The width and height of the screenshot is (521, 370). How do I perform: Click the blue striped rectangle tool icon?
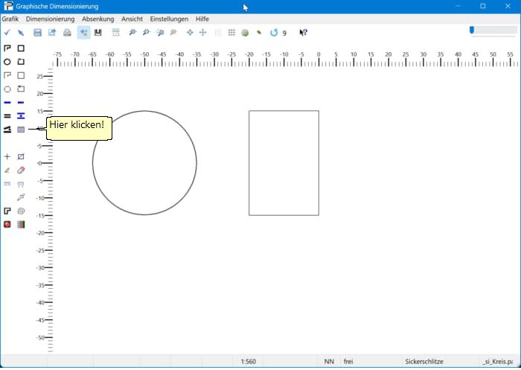click(21, 130)
